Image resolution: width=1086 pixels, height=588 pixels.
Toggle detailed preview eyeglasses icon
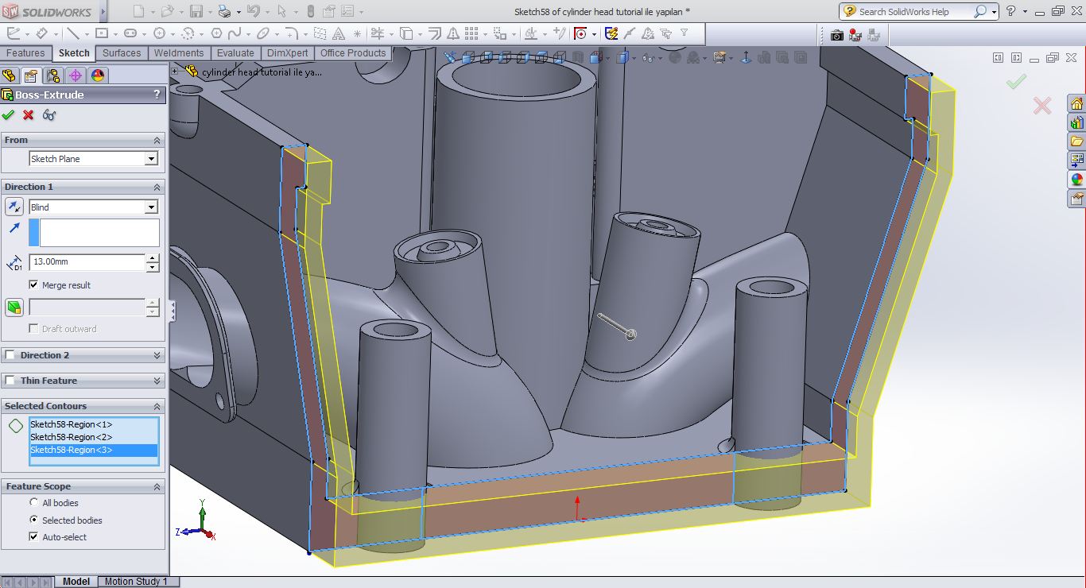[x=49, y=115]
